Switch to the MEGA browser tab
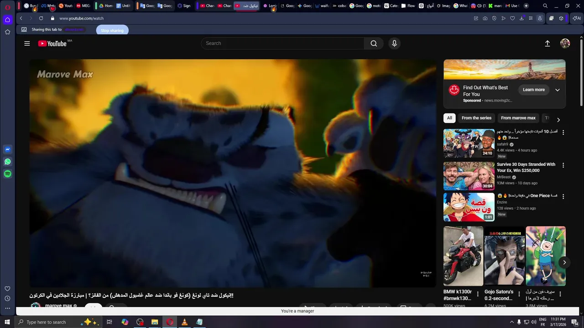Viewport: 584px width, 328px height. [x=83, y=6]
